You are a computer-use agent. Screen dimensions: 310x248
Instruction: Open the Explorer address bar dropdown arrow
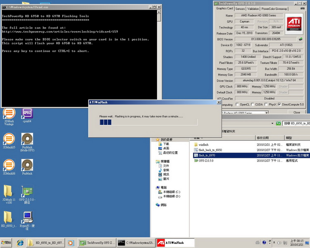272,124
